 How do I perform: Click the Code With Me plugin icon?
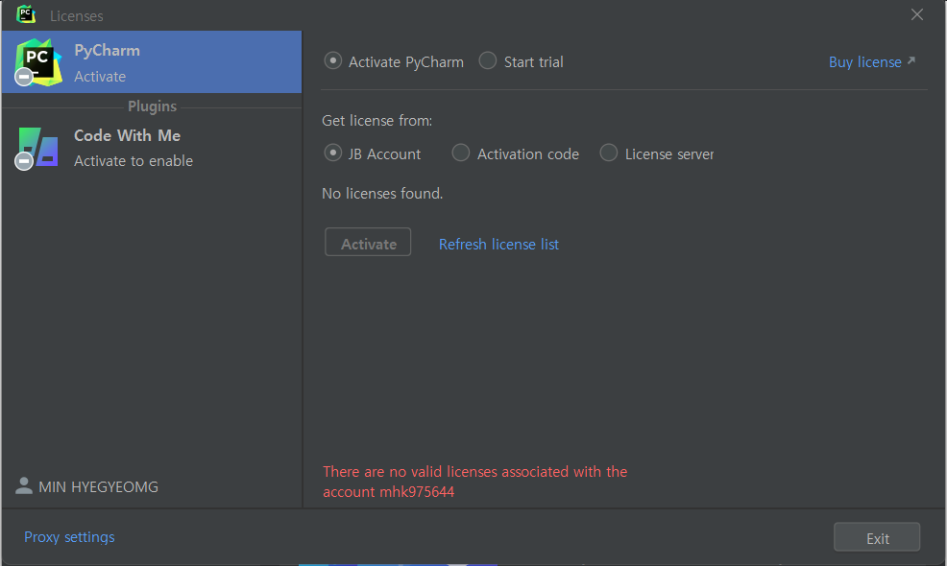(38, 147)
